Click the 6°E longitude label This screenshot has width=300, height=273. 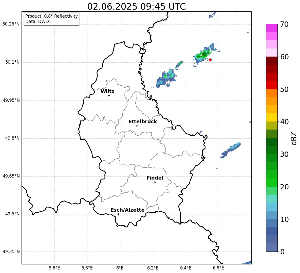tap(120, 268)
